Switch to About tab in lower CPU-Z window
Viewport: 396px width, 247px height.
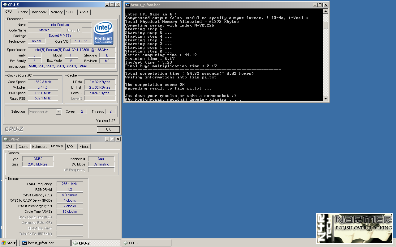coord(84,147)
